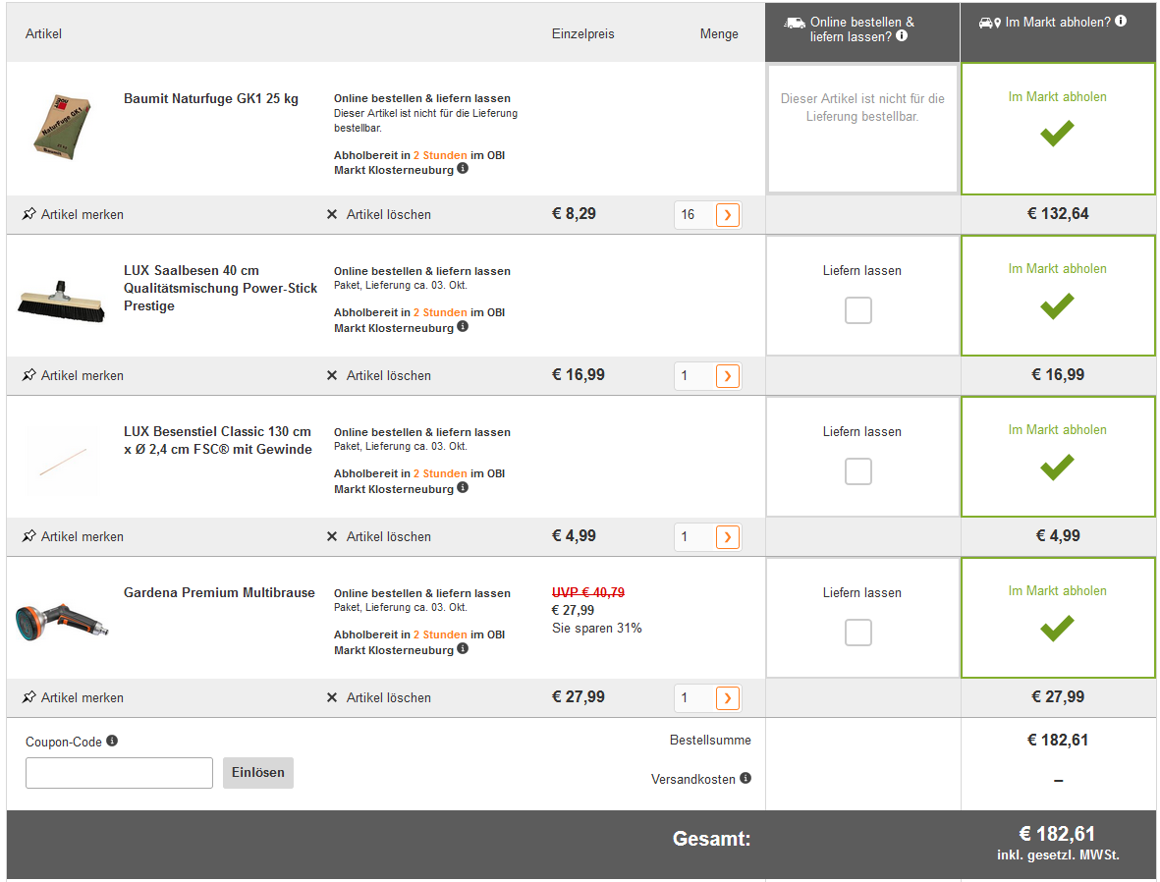Tick 'Liefern lassen' checkbox for Gardena Multibrause
Viewport: 1160px width, 882px height.
[x=858, y=633]
